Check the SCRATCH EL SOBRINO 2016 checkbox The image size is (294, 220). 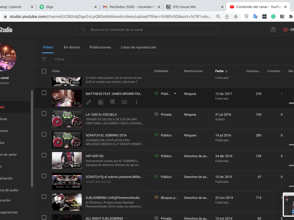[44, 134]
